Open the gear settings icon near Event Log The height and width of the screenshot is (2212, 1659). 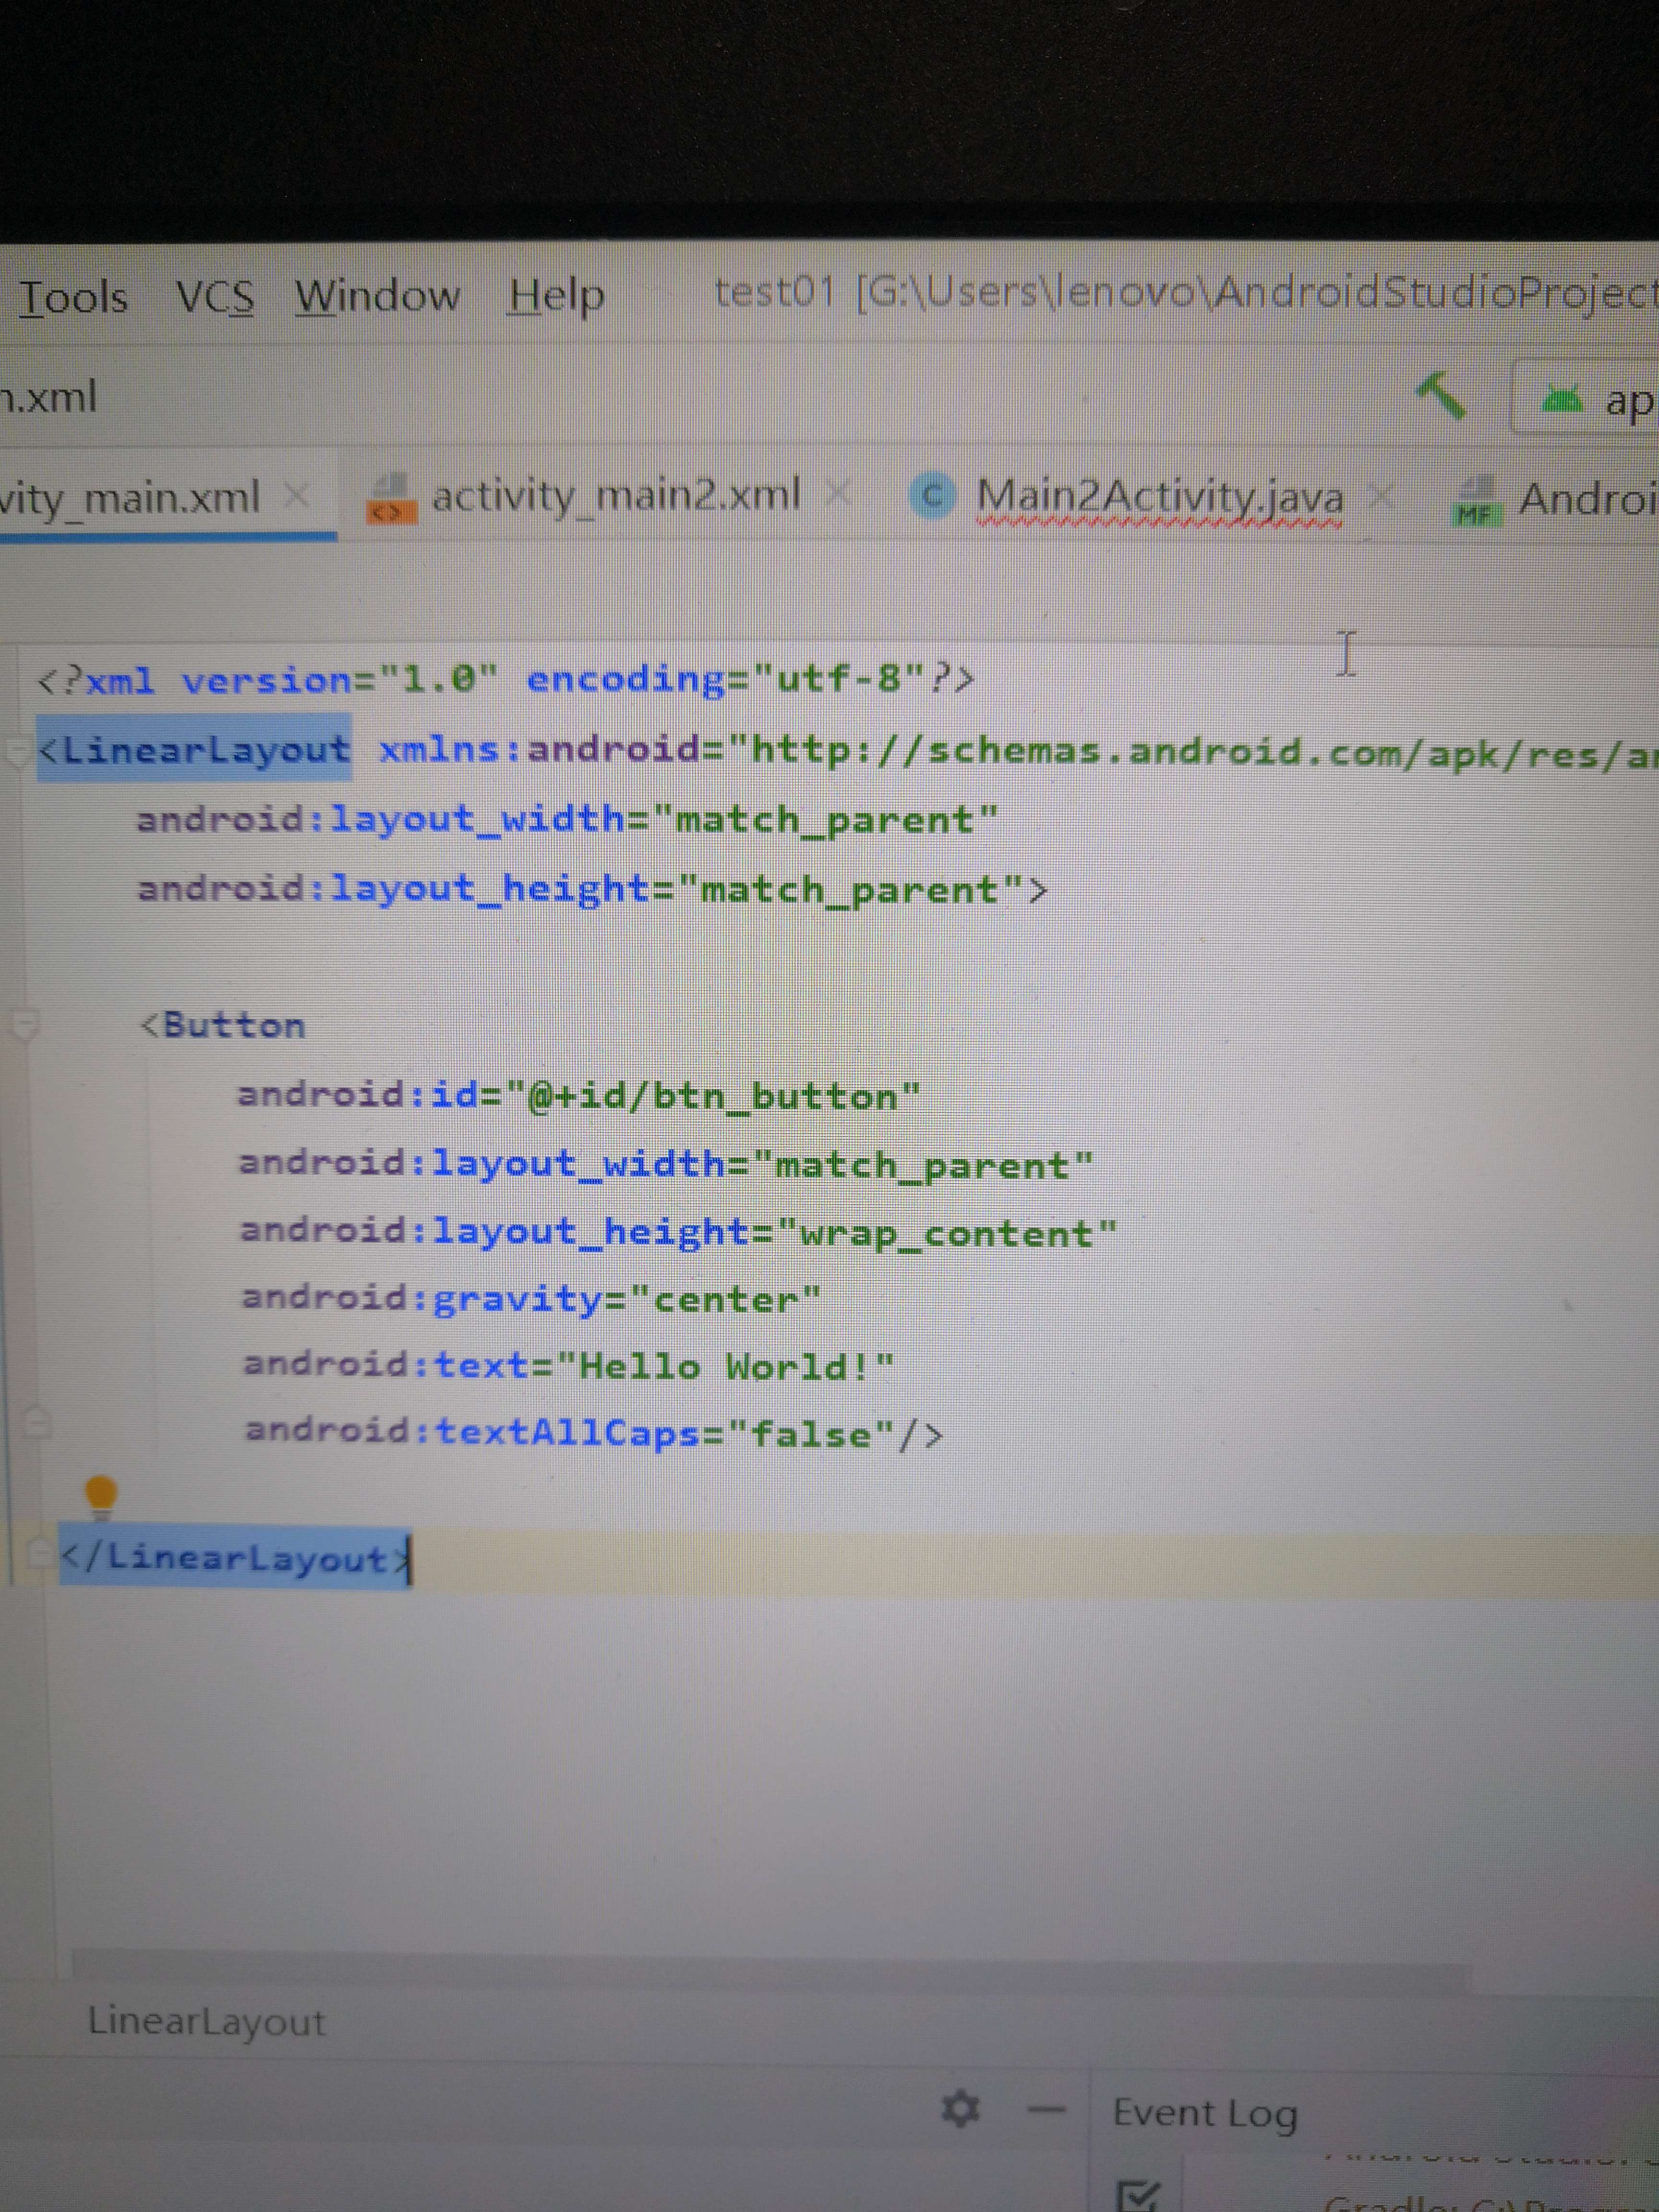[961, 2108]
